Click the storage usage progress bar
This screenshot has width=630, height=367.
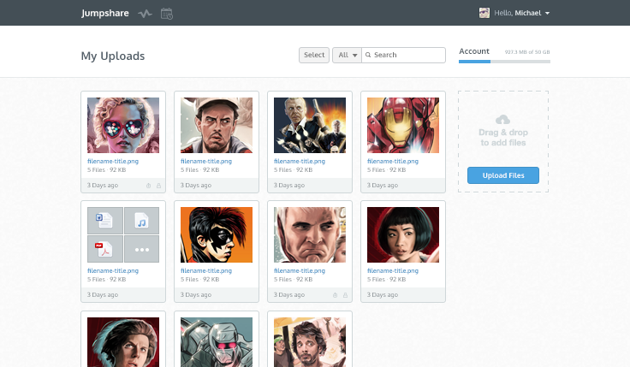[x=505, y=62]
